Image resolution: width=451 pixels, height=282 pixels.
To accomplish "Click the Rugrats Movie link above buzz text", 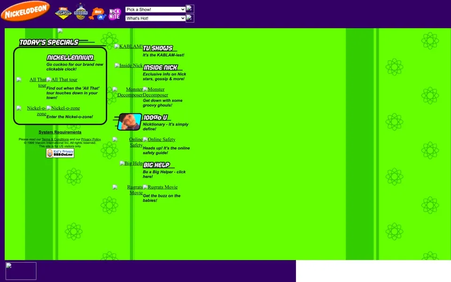I will (x=160, y=187).
